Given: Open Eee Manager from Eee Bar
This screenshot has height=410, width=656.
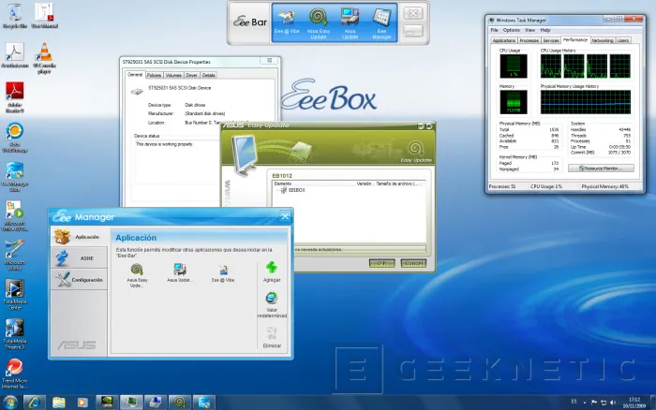Looking at the screenshot, I should point(381,24).
